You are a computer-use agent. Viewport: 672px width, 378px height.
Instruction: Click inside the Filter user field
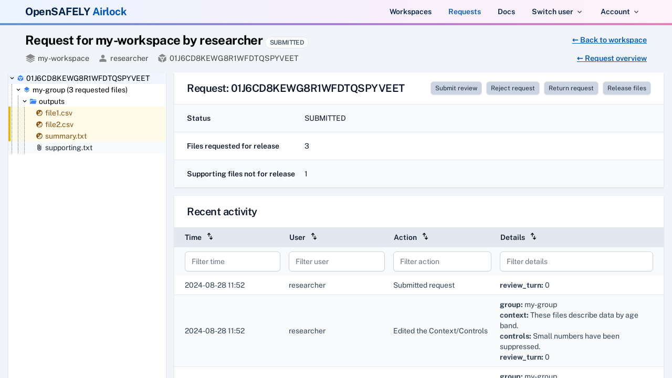coord(337,261)
